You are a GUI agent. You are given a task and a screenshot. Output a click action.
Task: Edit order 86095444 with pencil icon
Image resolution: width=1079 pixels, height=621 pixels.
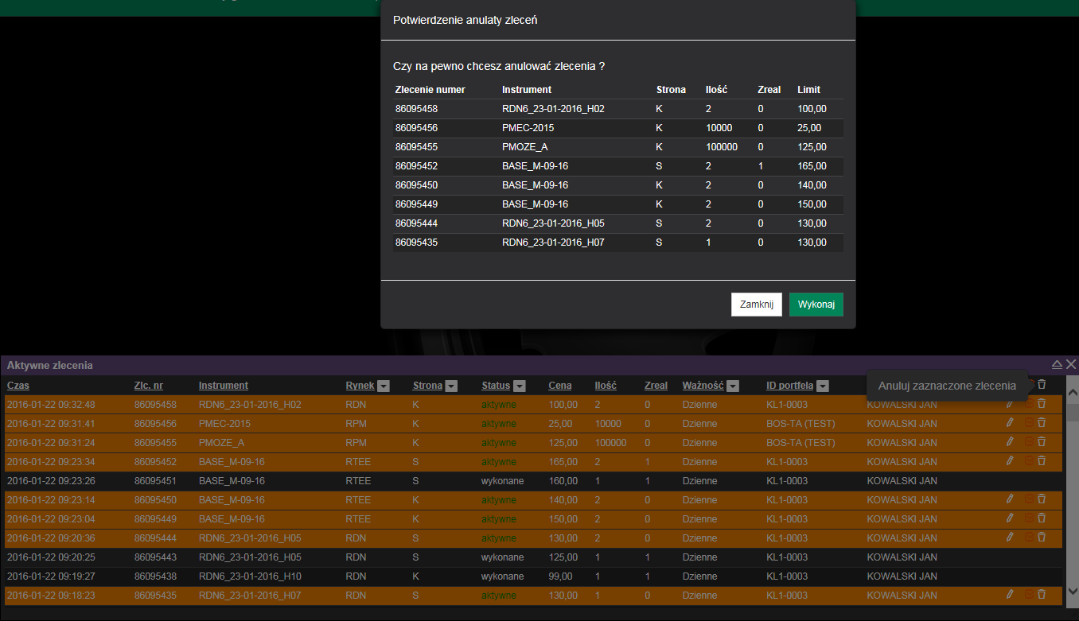pyautogui.click(x=1010, y=537)
